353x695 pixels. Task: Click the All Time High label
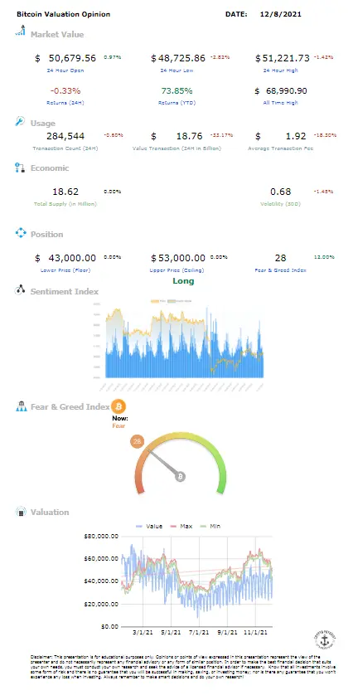tap(282, 103)
